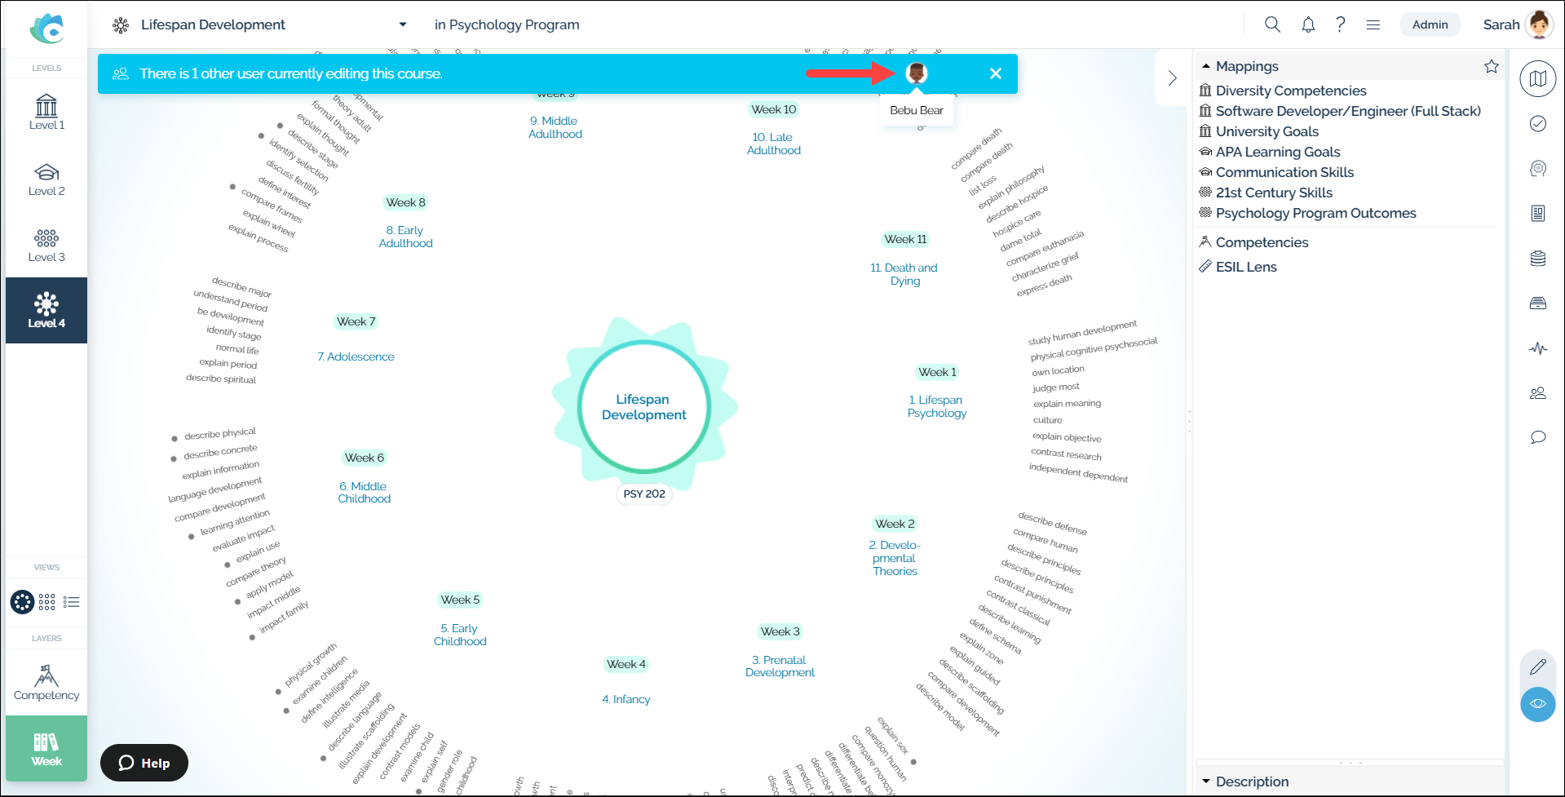Toggle the eye view mode button
Viewport: 1565px width, 797px height.
tap(1537, 704)
